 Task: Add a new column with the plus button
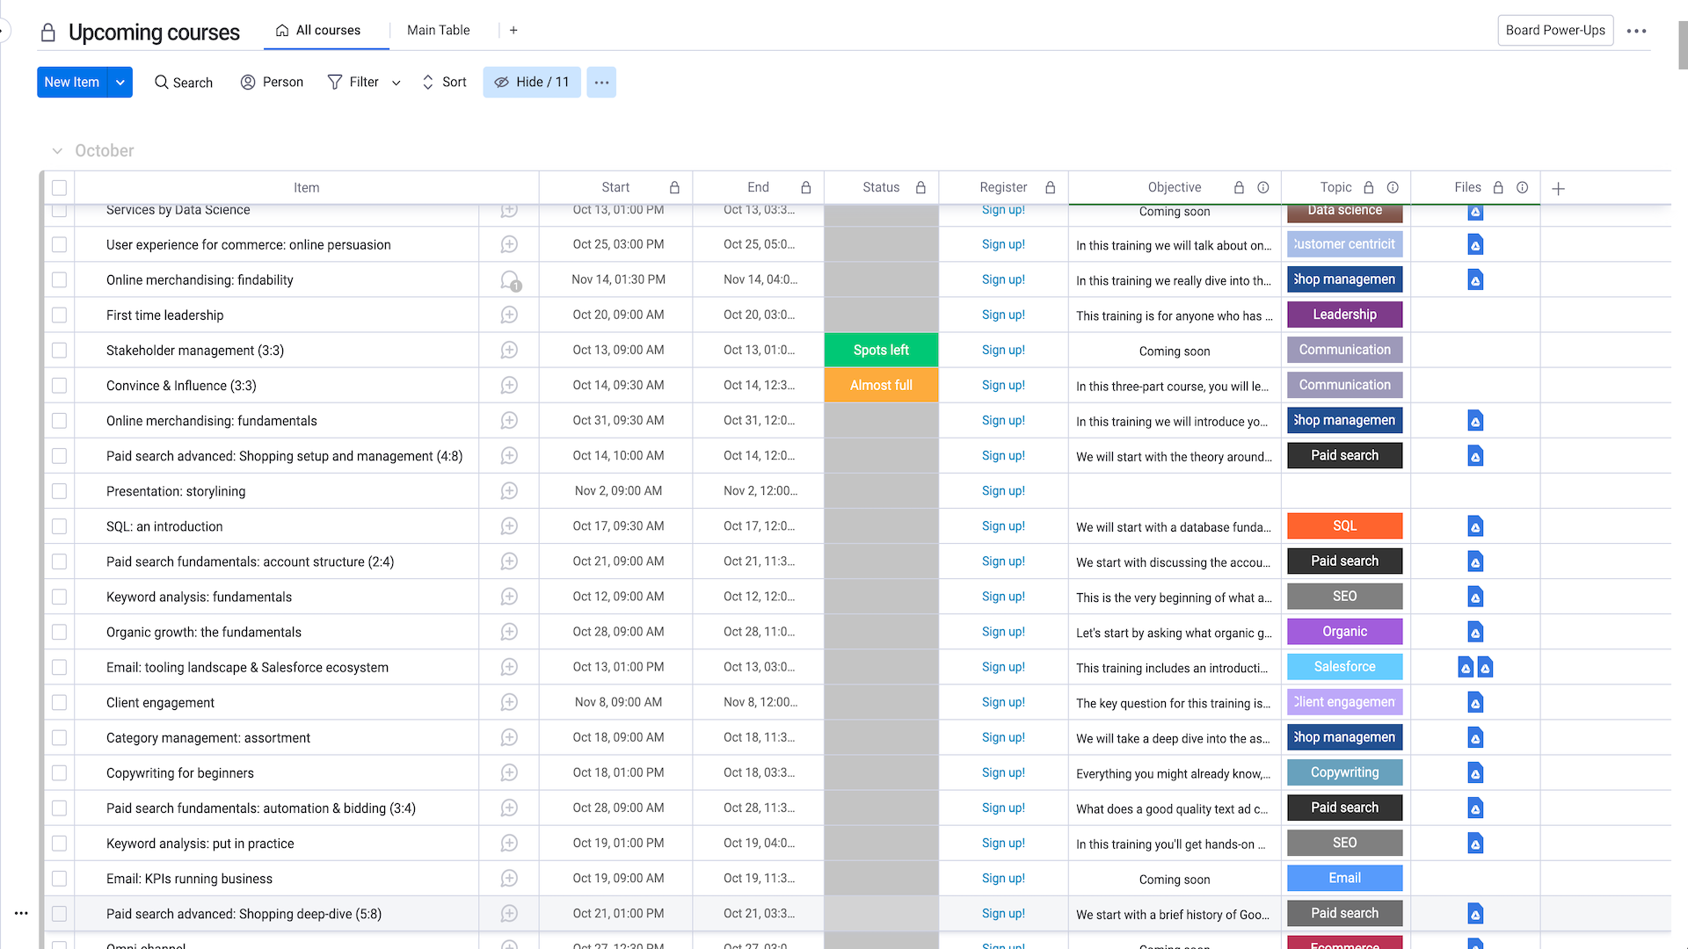(1558, 187)
